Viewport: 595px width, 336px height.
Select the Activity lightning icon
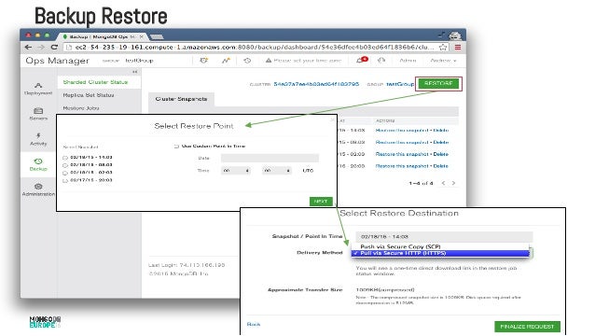[38, 139]
